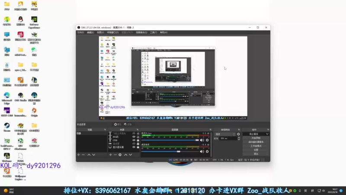Image resolution: width=346 pixels, height=195 pixels.
Task: Hide the KOL码 text source
Action: point(134,137)
